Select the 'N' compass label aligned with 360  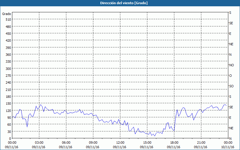point(230,55)
